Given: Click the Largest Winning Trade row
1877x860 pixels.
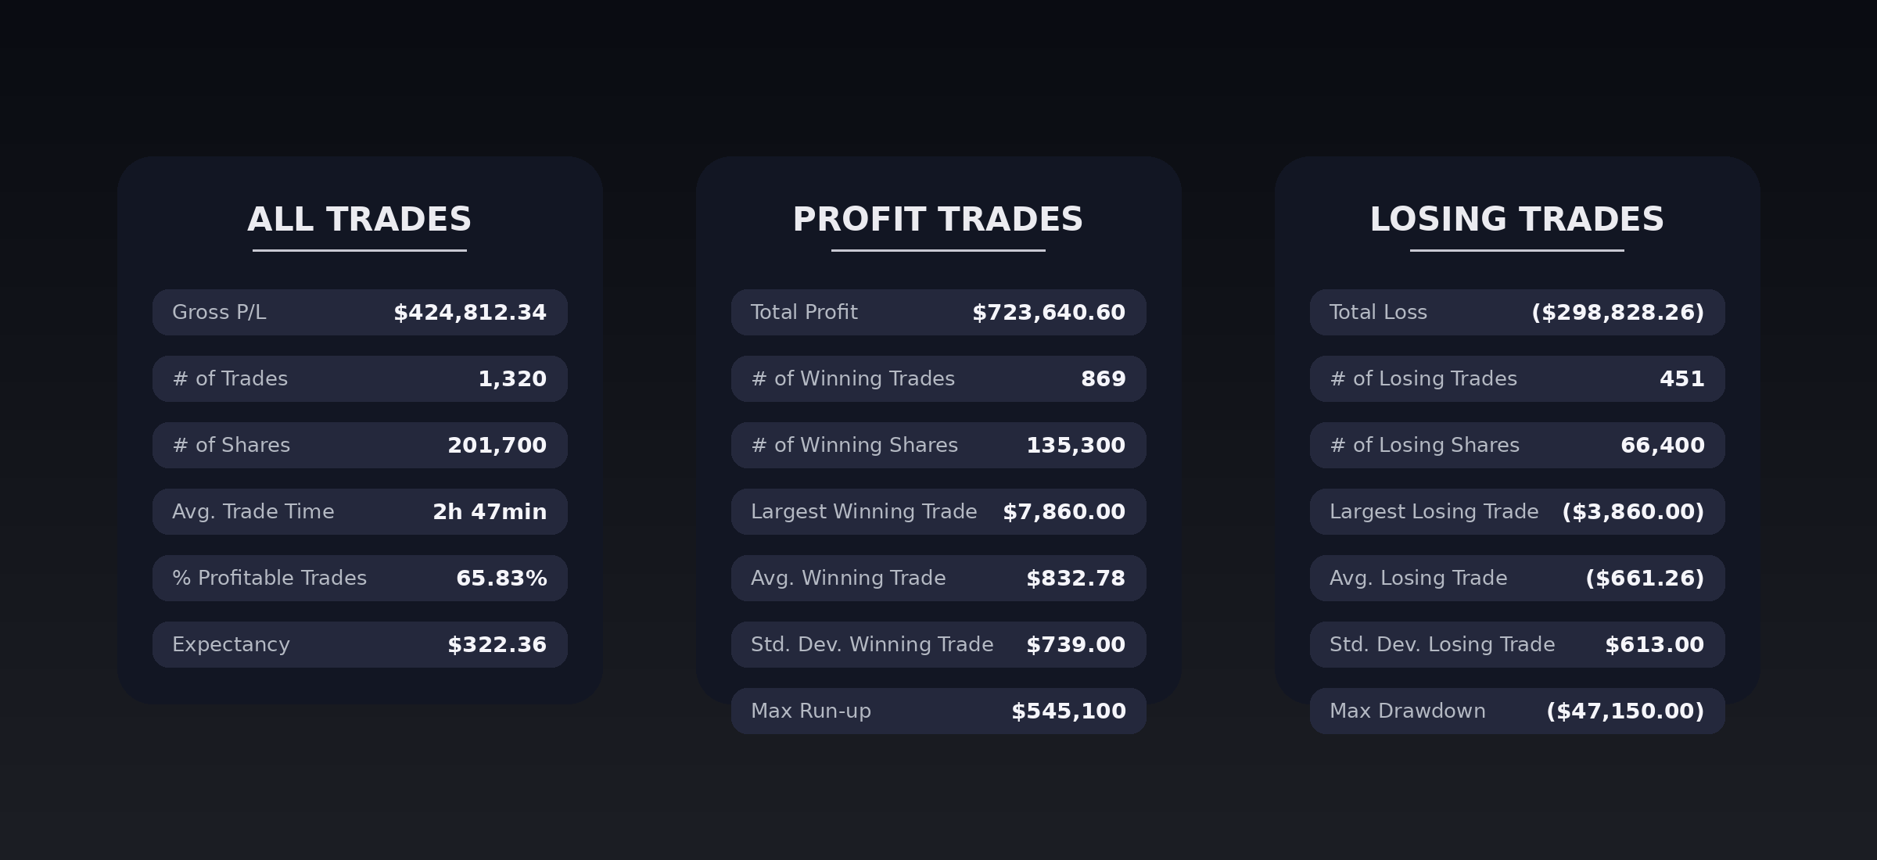Looking at the screenshot, I should tap(938, 512).
